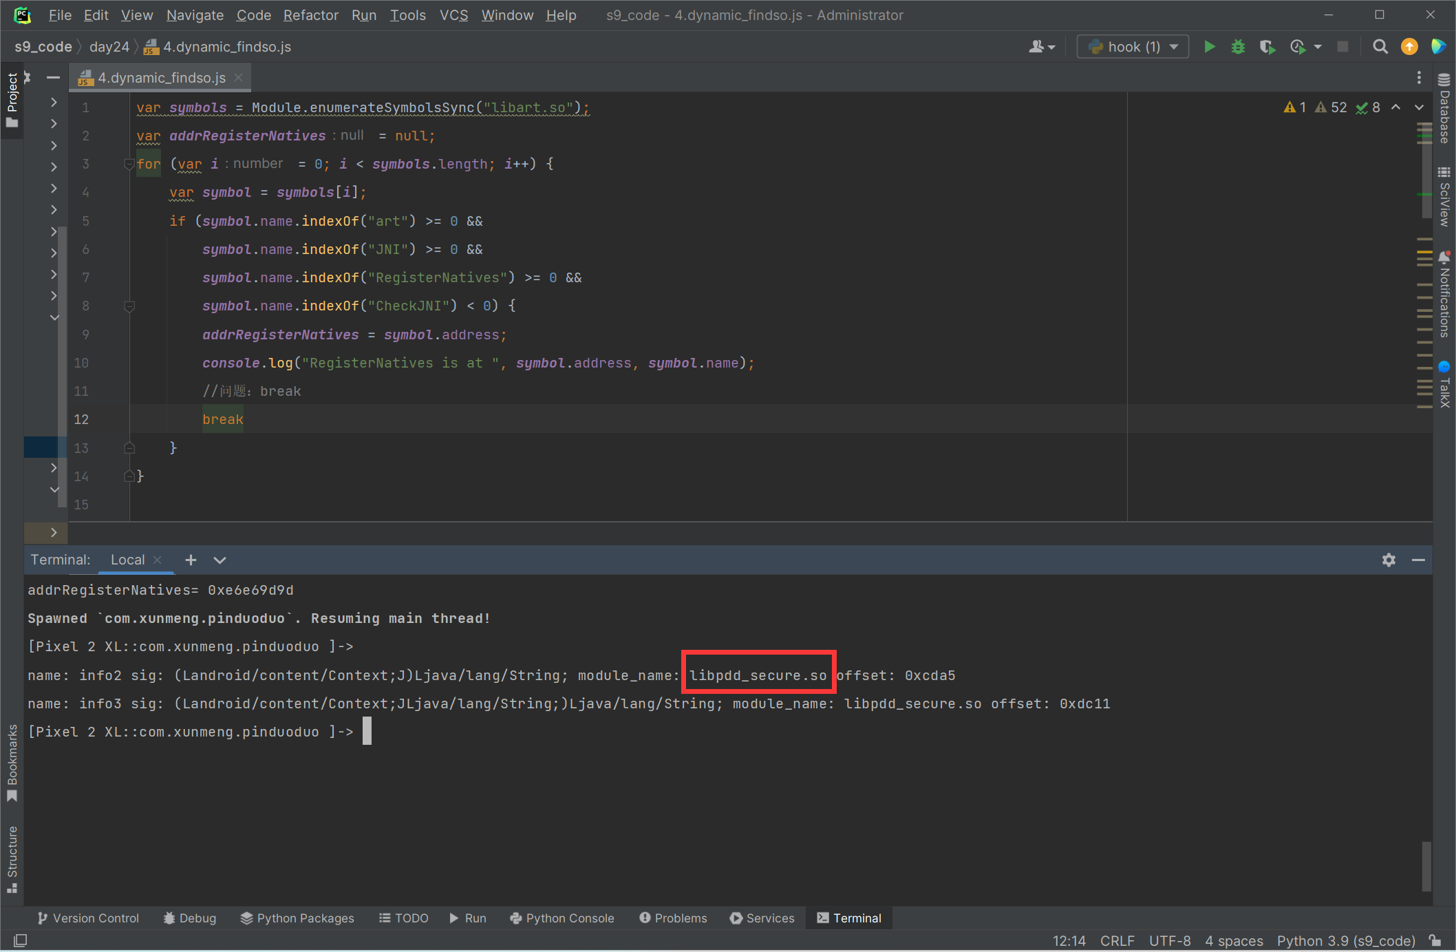Click the Terminal tool window button
This screenshot has width=1456, height=952.
[x=848, y=918]
